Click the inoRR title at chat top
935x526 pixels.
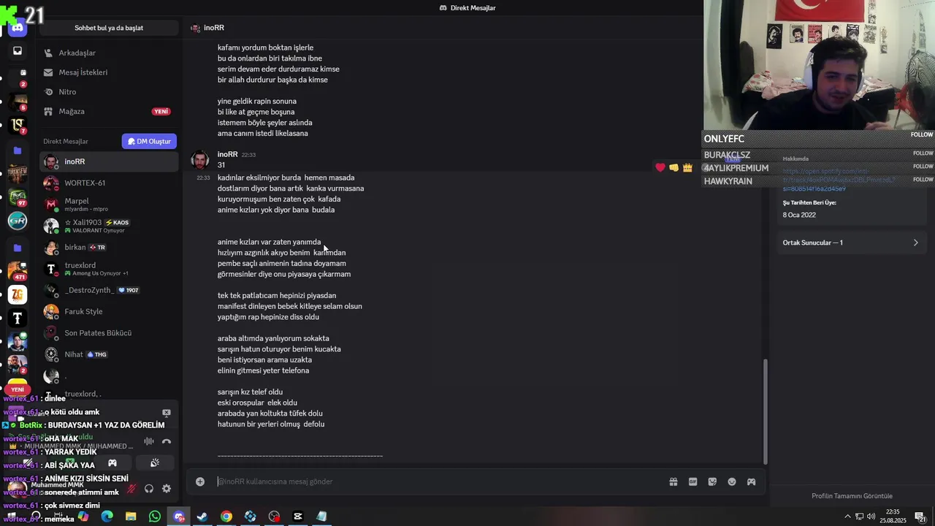214,28
